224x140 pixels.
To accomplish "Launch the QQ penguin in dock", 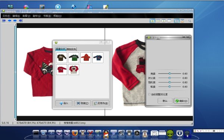I will [x=106, y=134].
